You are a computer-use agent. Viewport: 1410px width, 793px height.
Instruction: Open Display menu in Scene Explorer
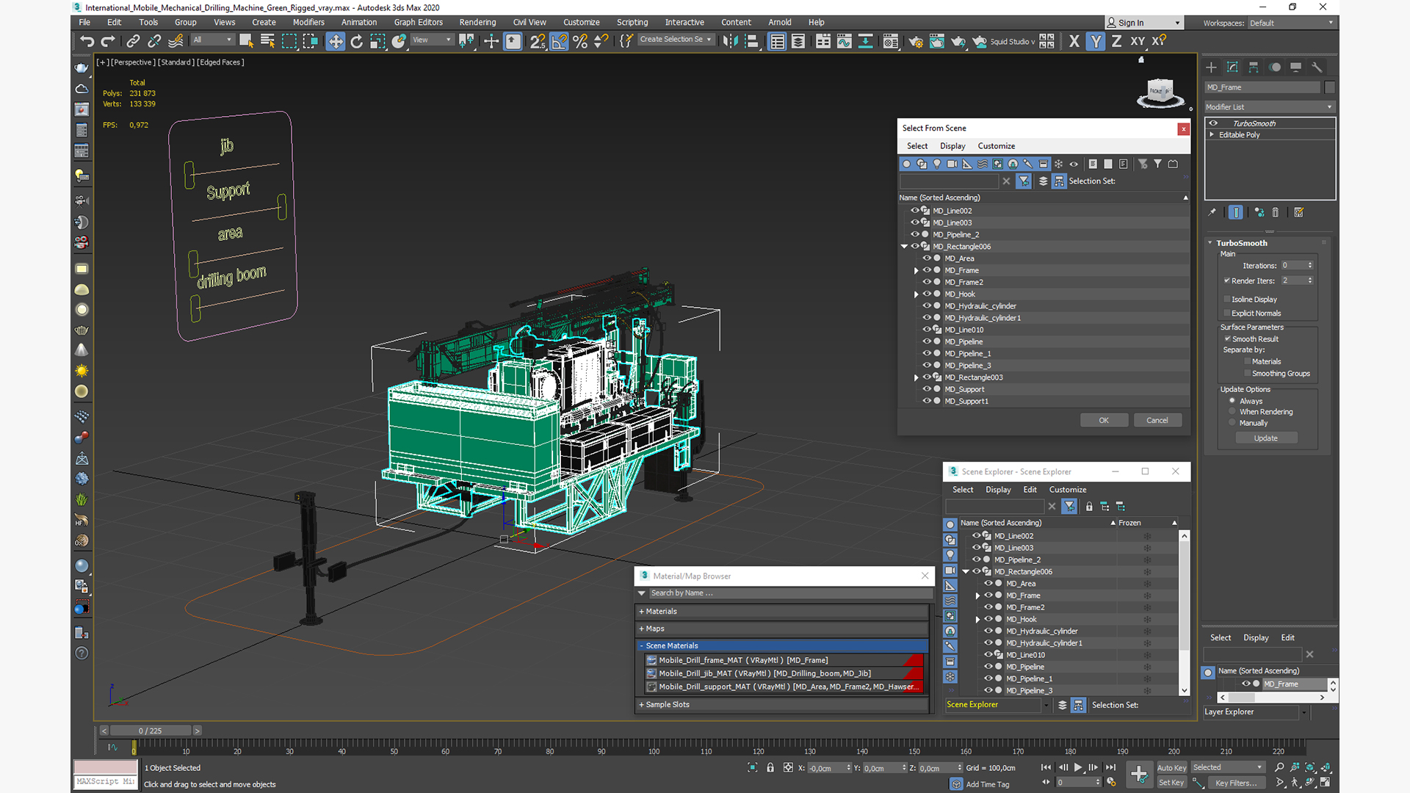998,490
